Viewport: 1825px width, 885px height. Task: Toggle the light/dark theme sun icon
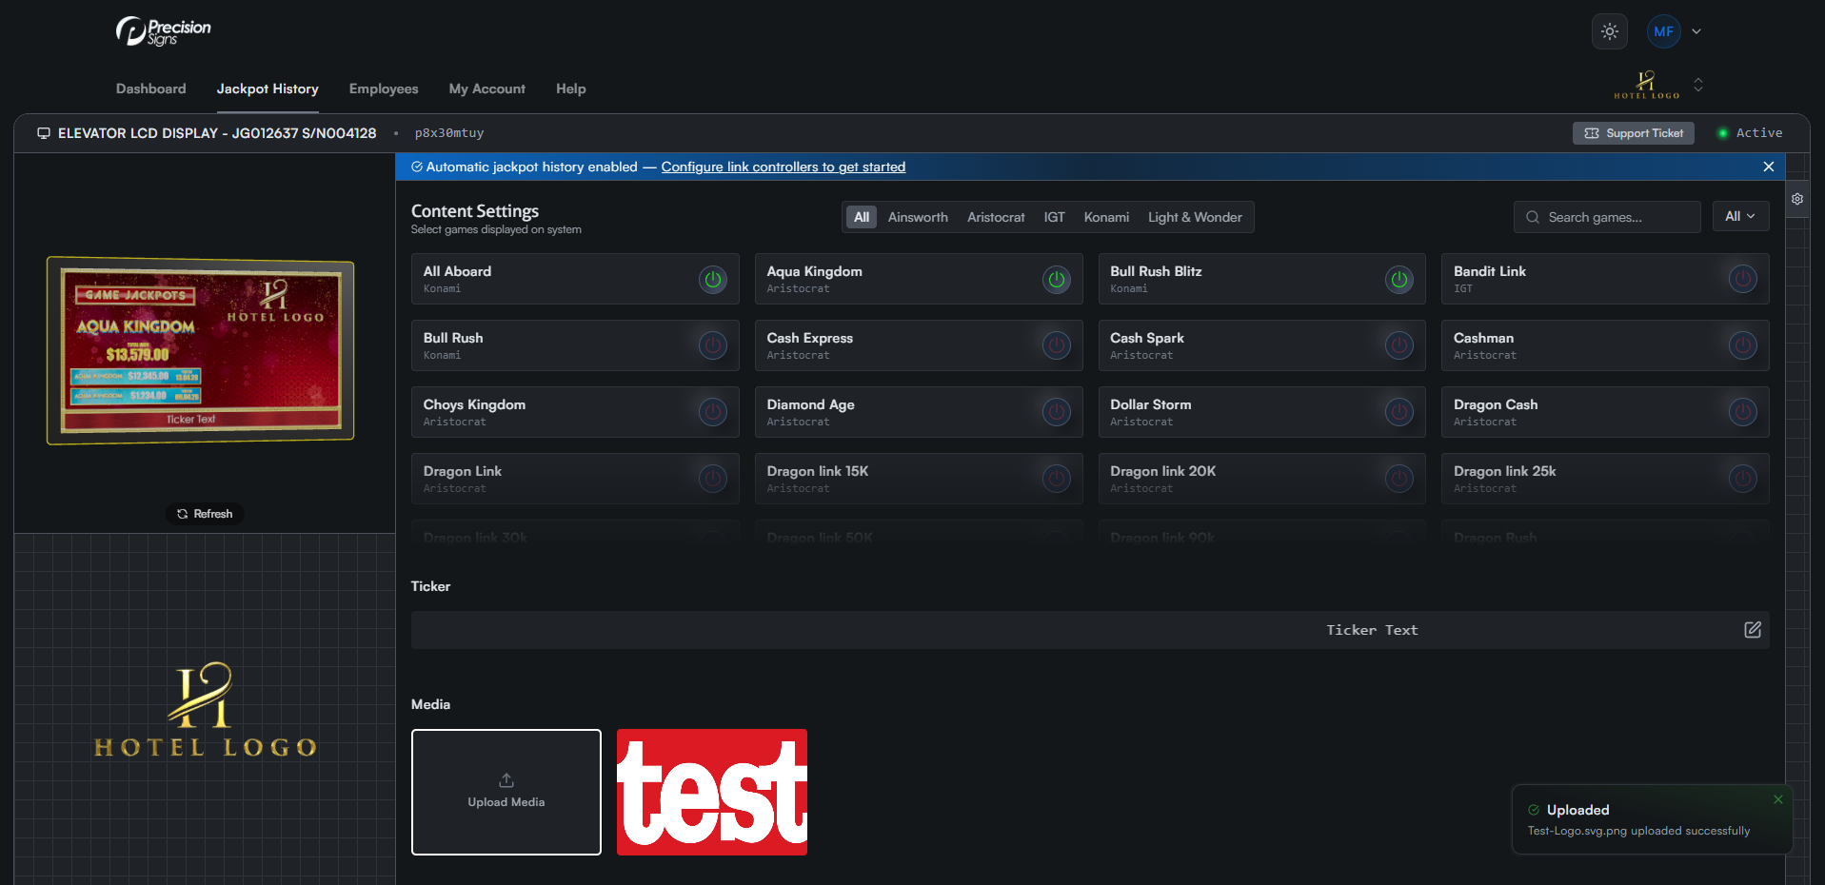(x=1609, y=31)
